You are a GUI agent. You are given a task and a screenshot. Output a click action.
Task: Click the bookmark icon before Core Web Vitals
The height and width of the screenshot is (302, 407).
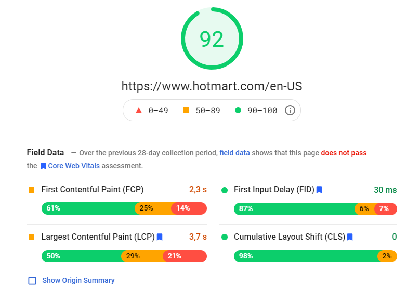click(43, 166)
